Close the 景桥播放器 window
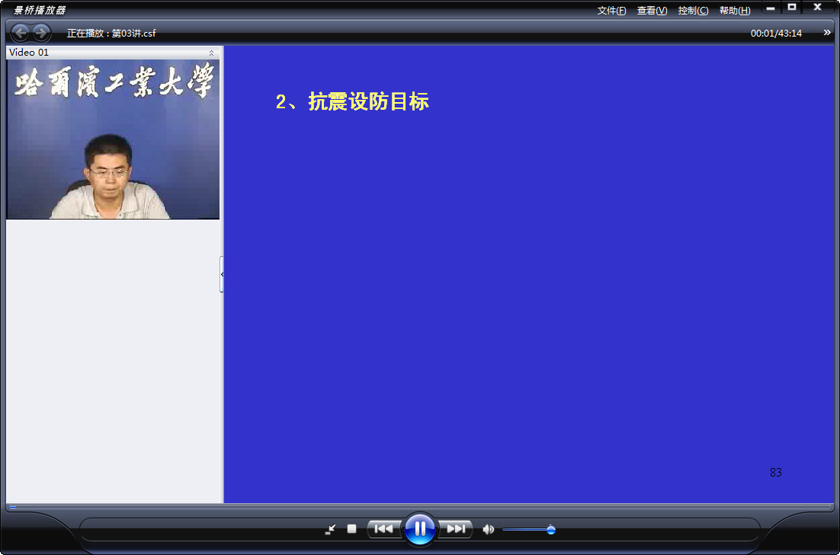Viewport: 840px width, 555px height. click(x=817, y=7)
